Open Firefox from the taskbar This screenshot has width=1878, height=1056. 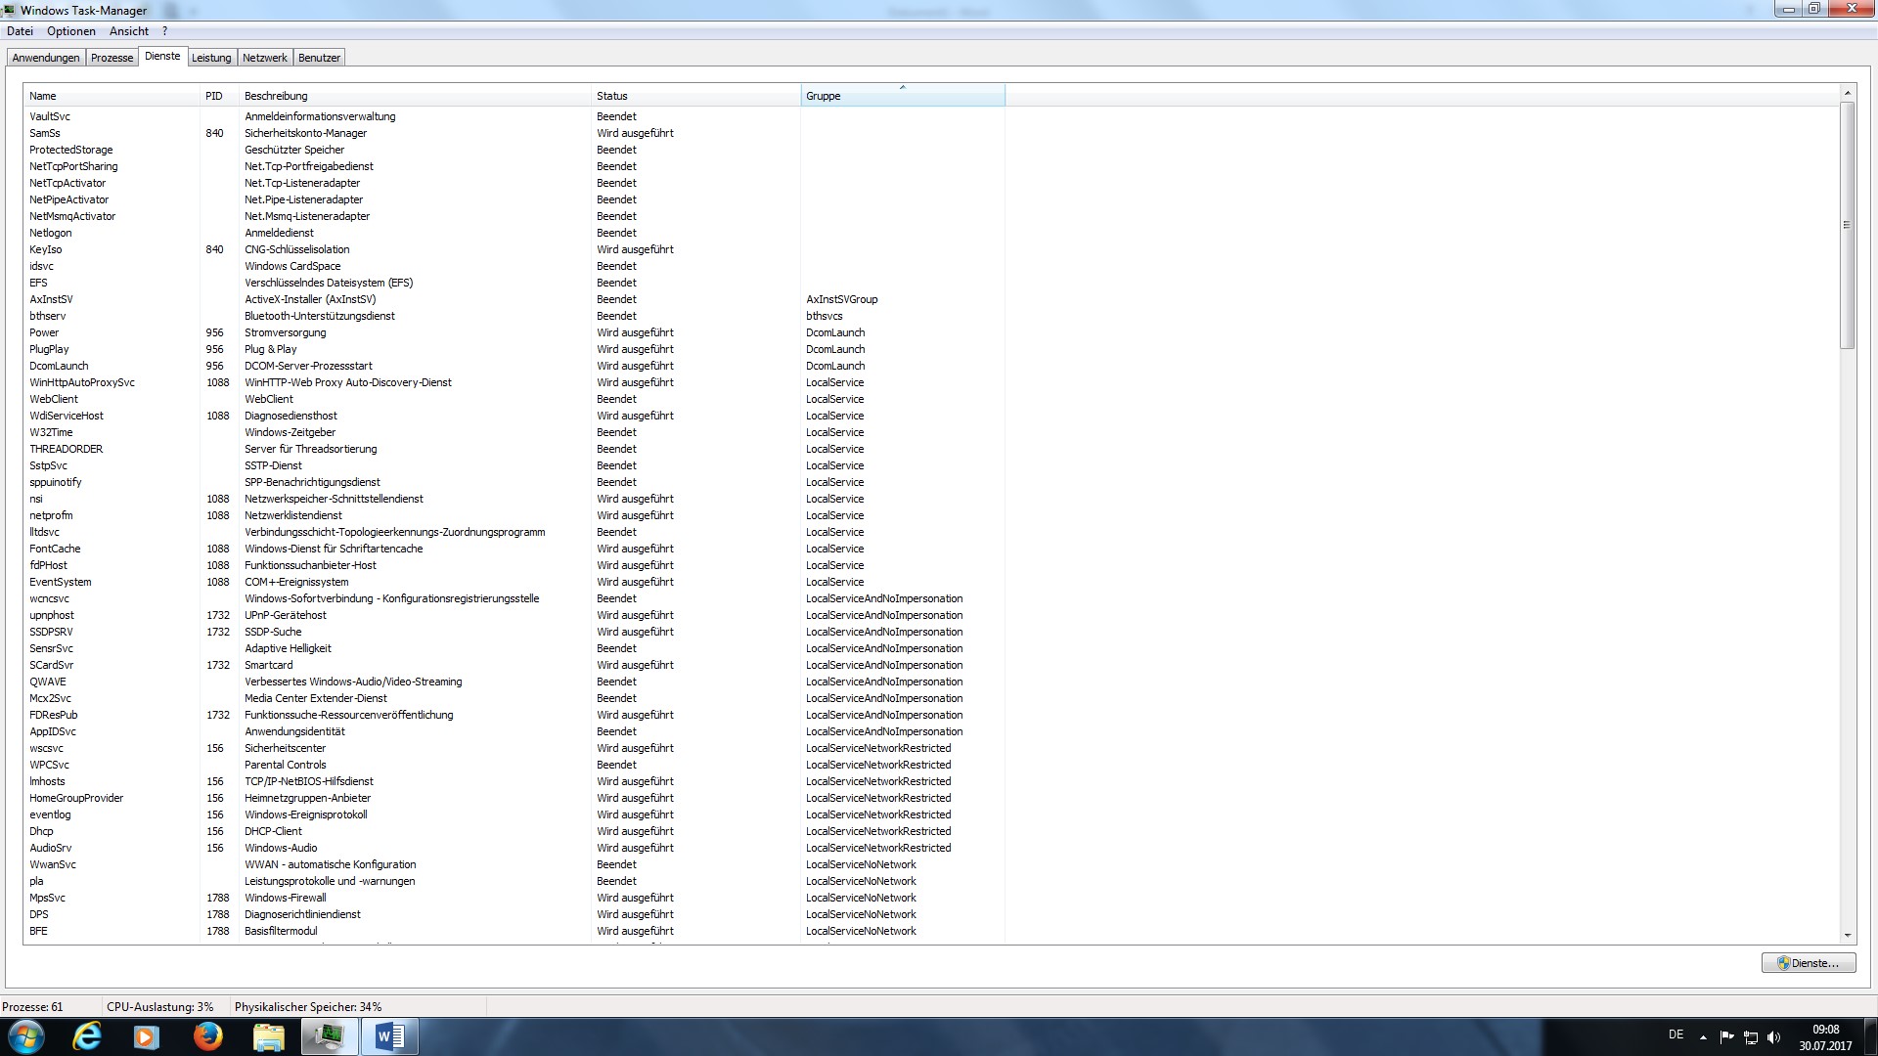(x=207, y=1036)
